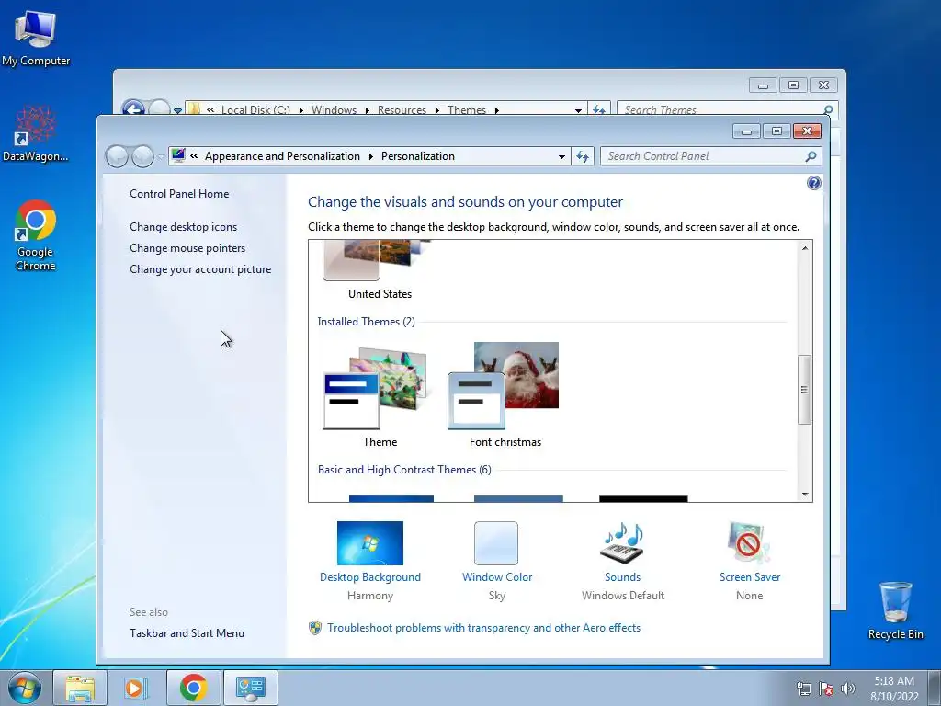Select the Font christmas theme
The image size is (941, 706).
point(505,397)
